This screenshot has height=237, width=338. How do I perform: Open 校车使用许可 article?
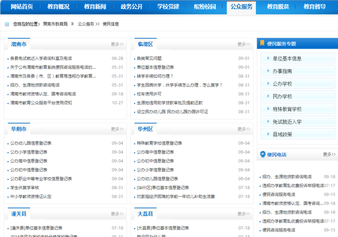click(x=149, y=94)
